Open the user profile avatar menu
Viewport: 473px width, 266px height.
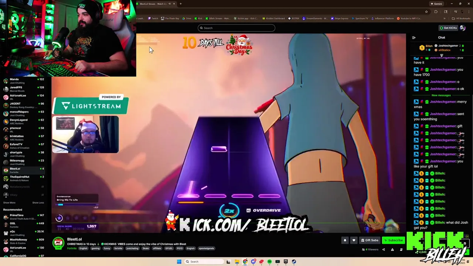pos(462,28)
